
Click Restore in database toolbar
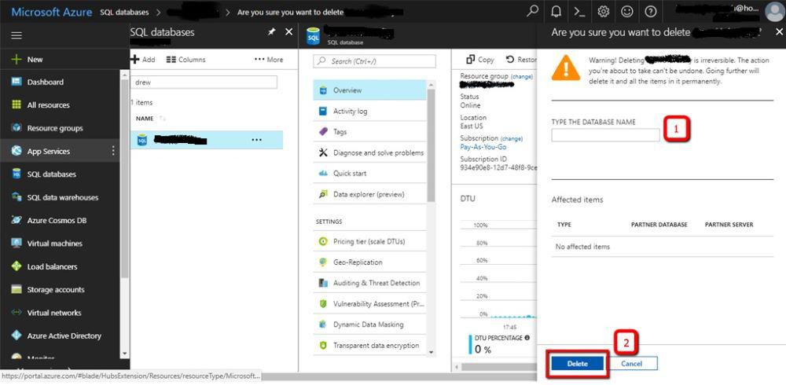[x=521, y=59]
